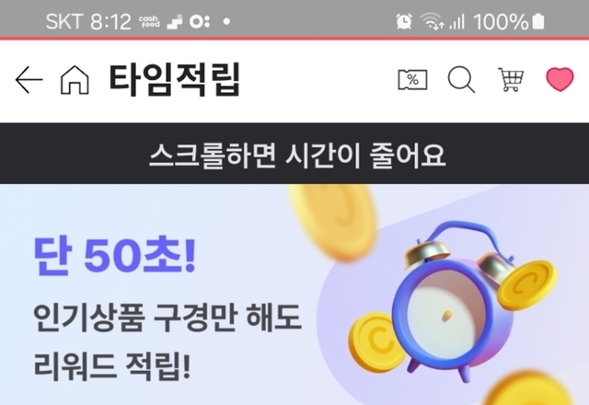589x405 pixels.
Task: Tap the alarm icon in status bar
Action: click(404, 21)
